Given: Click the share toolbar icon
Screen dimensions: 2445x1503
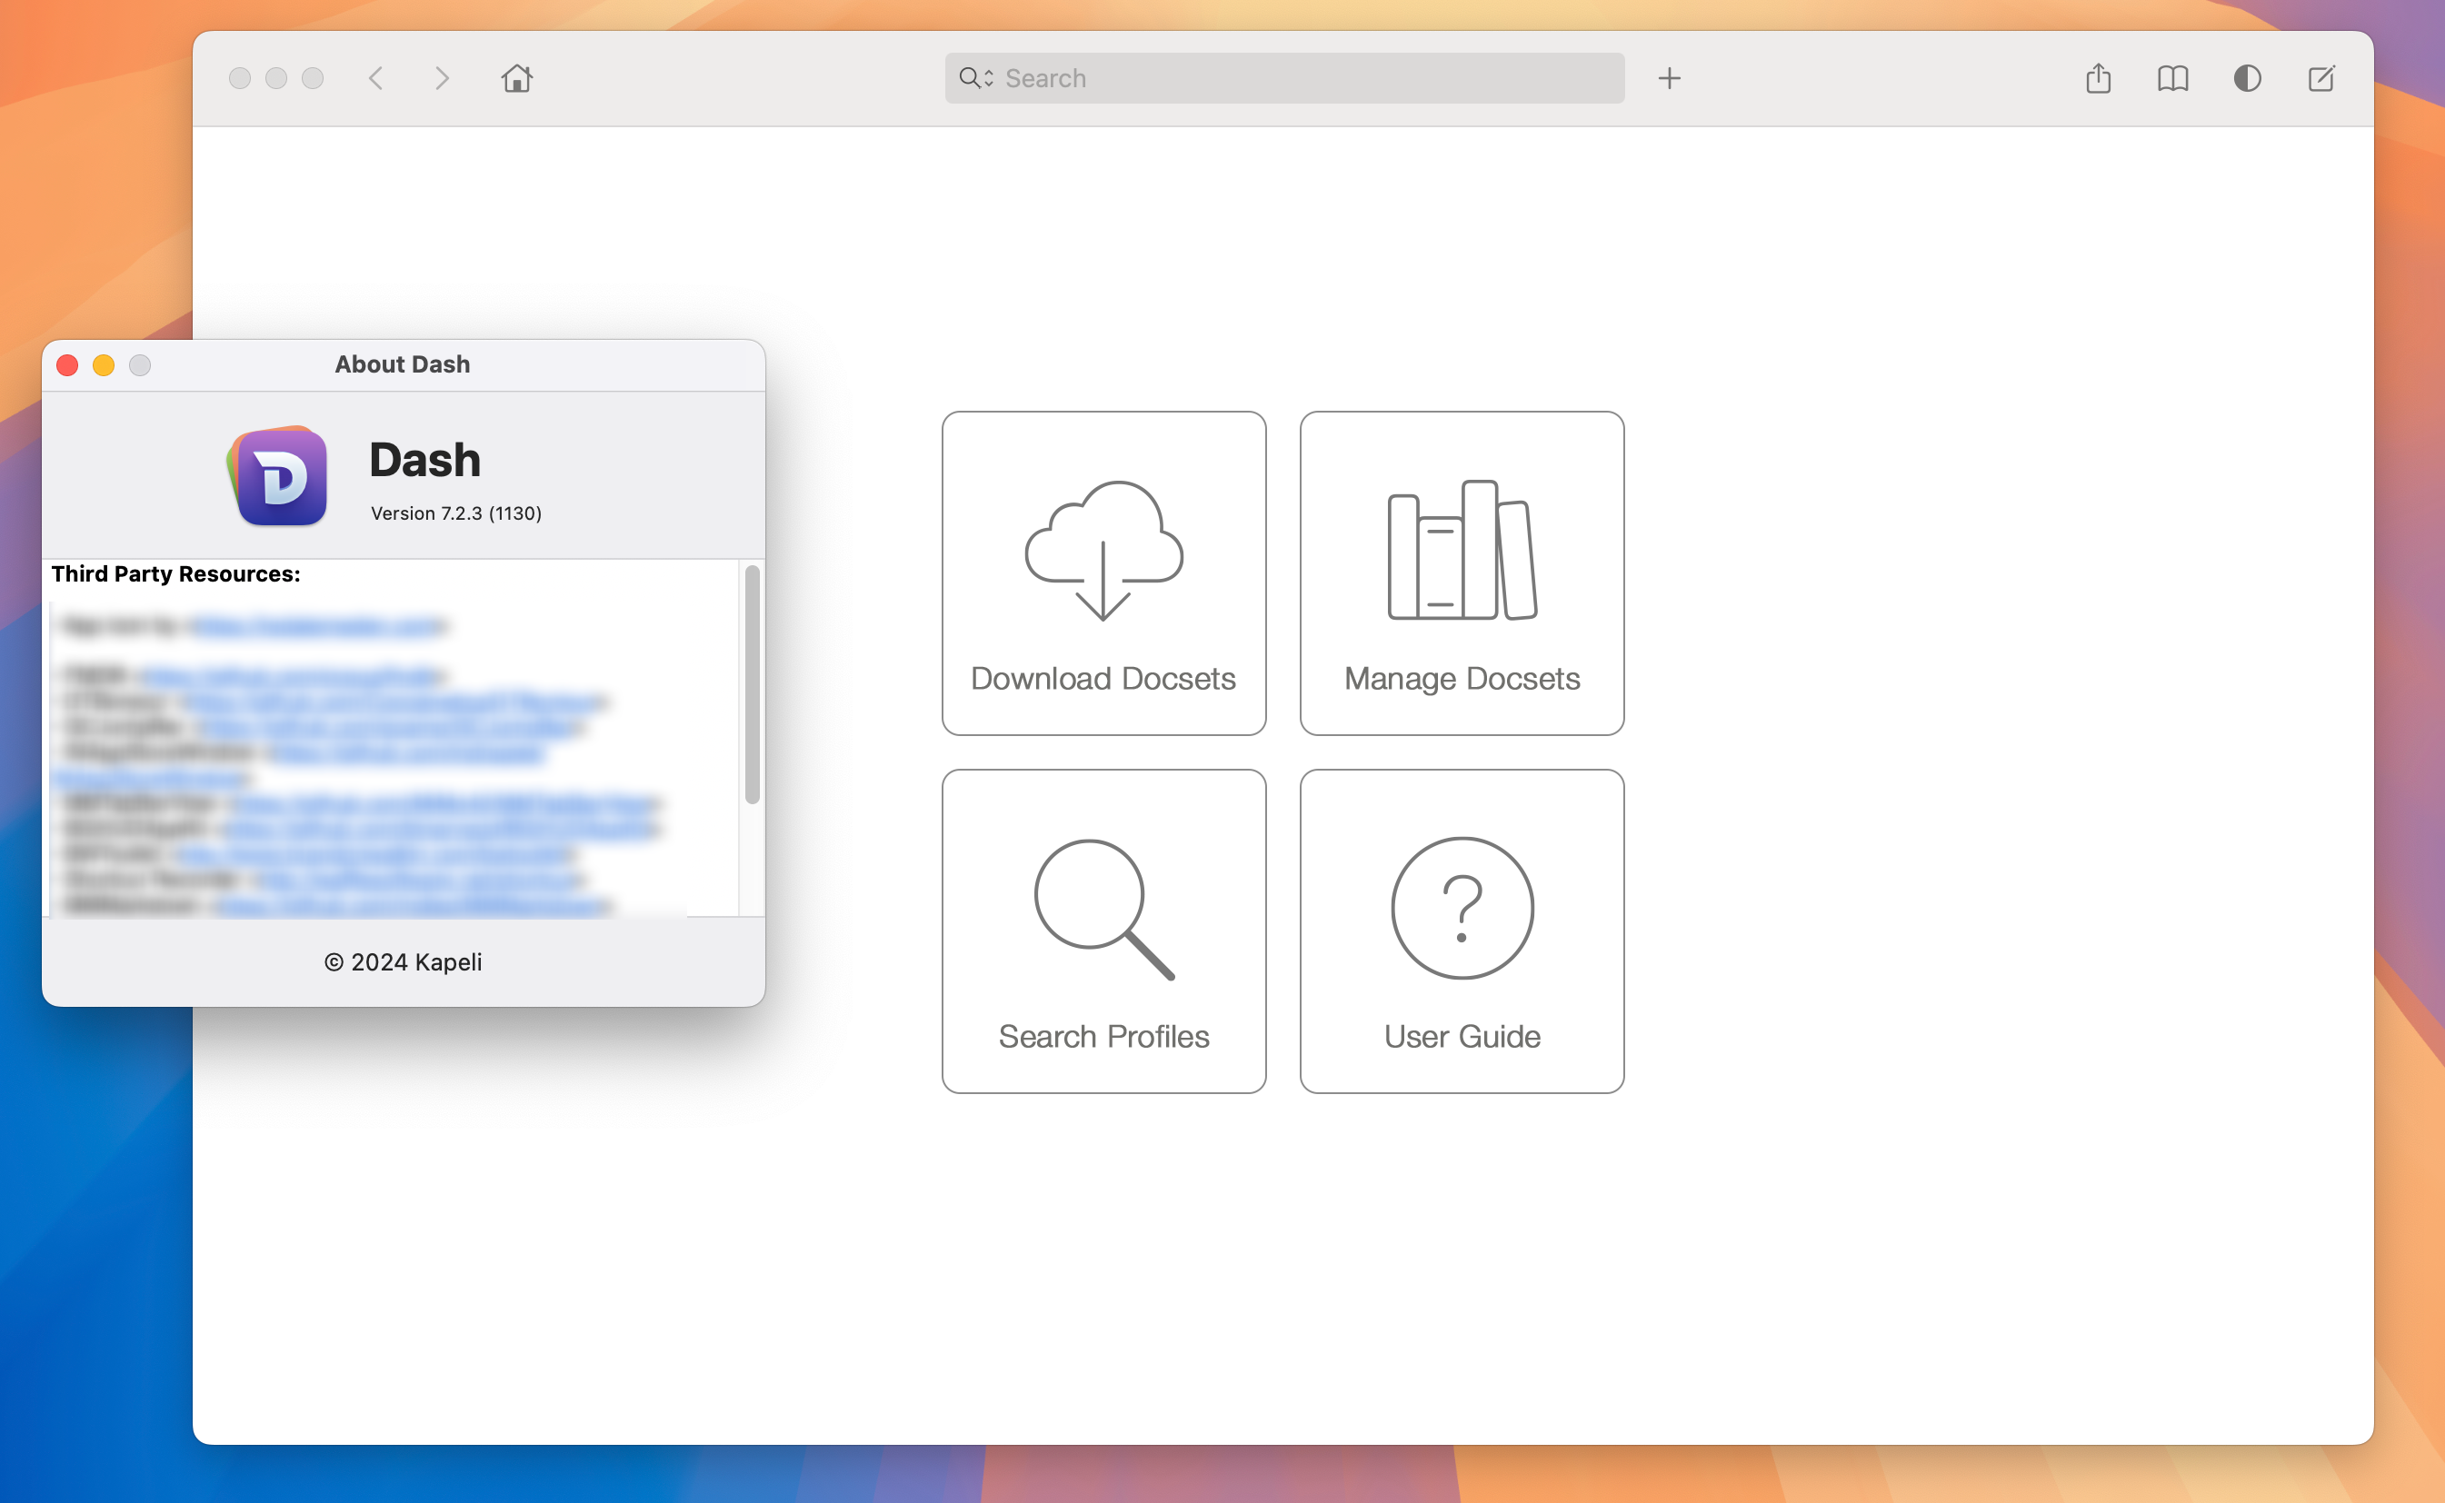Looking at the screenshot, I should (x=2100, y=78).
